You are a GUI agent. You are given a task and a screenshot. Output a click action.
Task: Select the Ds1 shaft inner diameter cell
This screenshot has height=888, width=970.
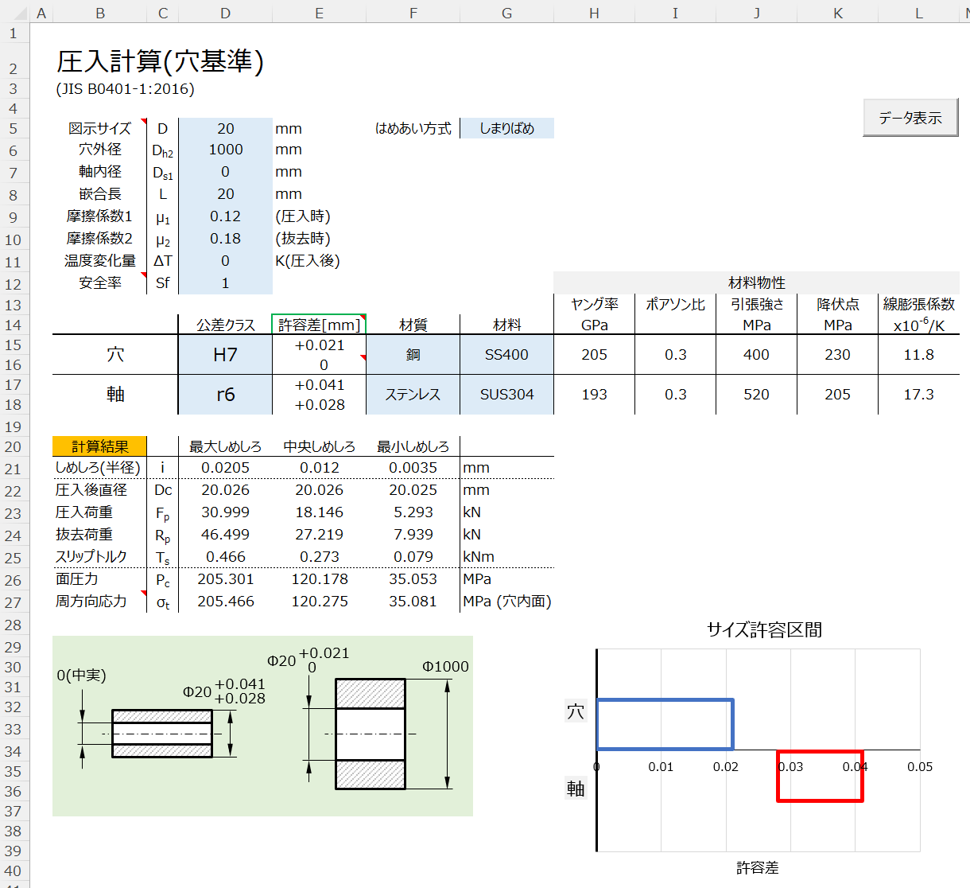click(226, 172)
